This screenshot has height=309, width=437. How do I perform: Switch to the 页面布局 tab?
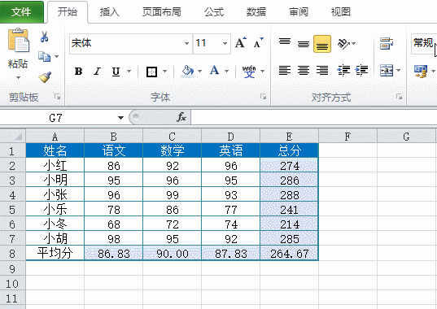click(x=162, y=12)
